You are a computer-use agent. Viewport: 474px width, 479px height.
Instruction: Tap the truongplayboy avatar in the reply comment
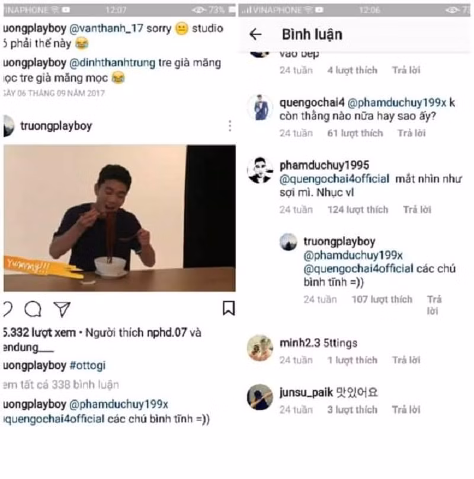(x=288, y=242)
